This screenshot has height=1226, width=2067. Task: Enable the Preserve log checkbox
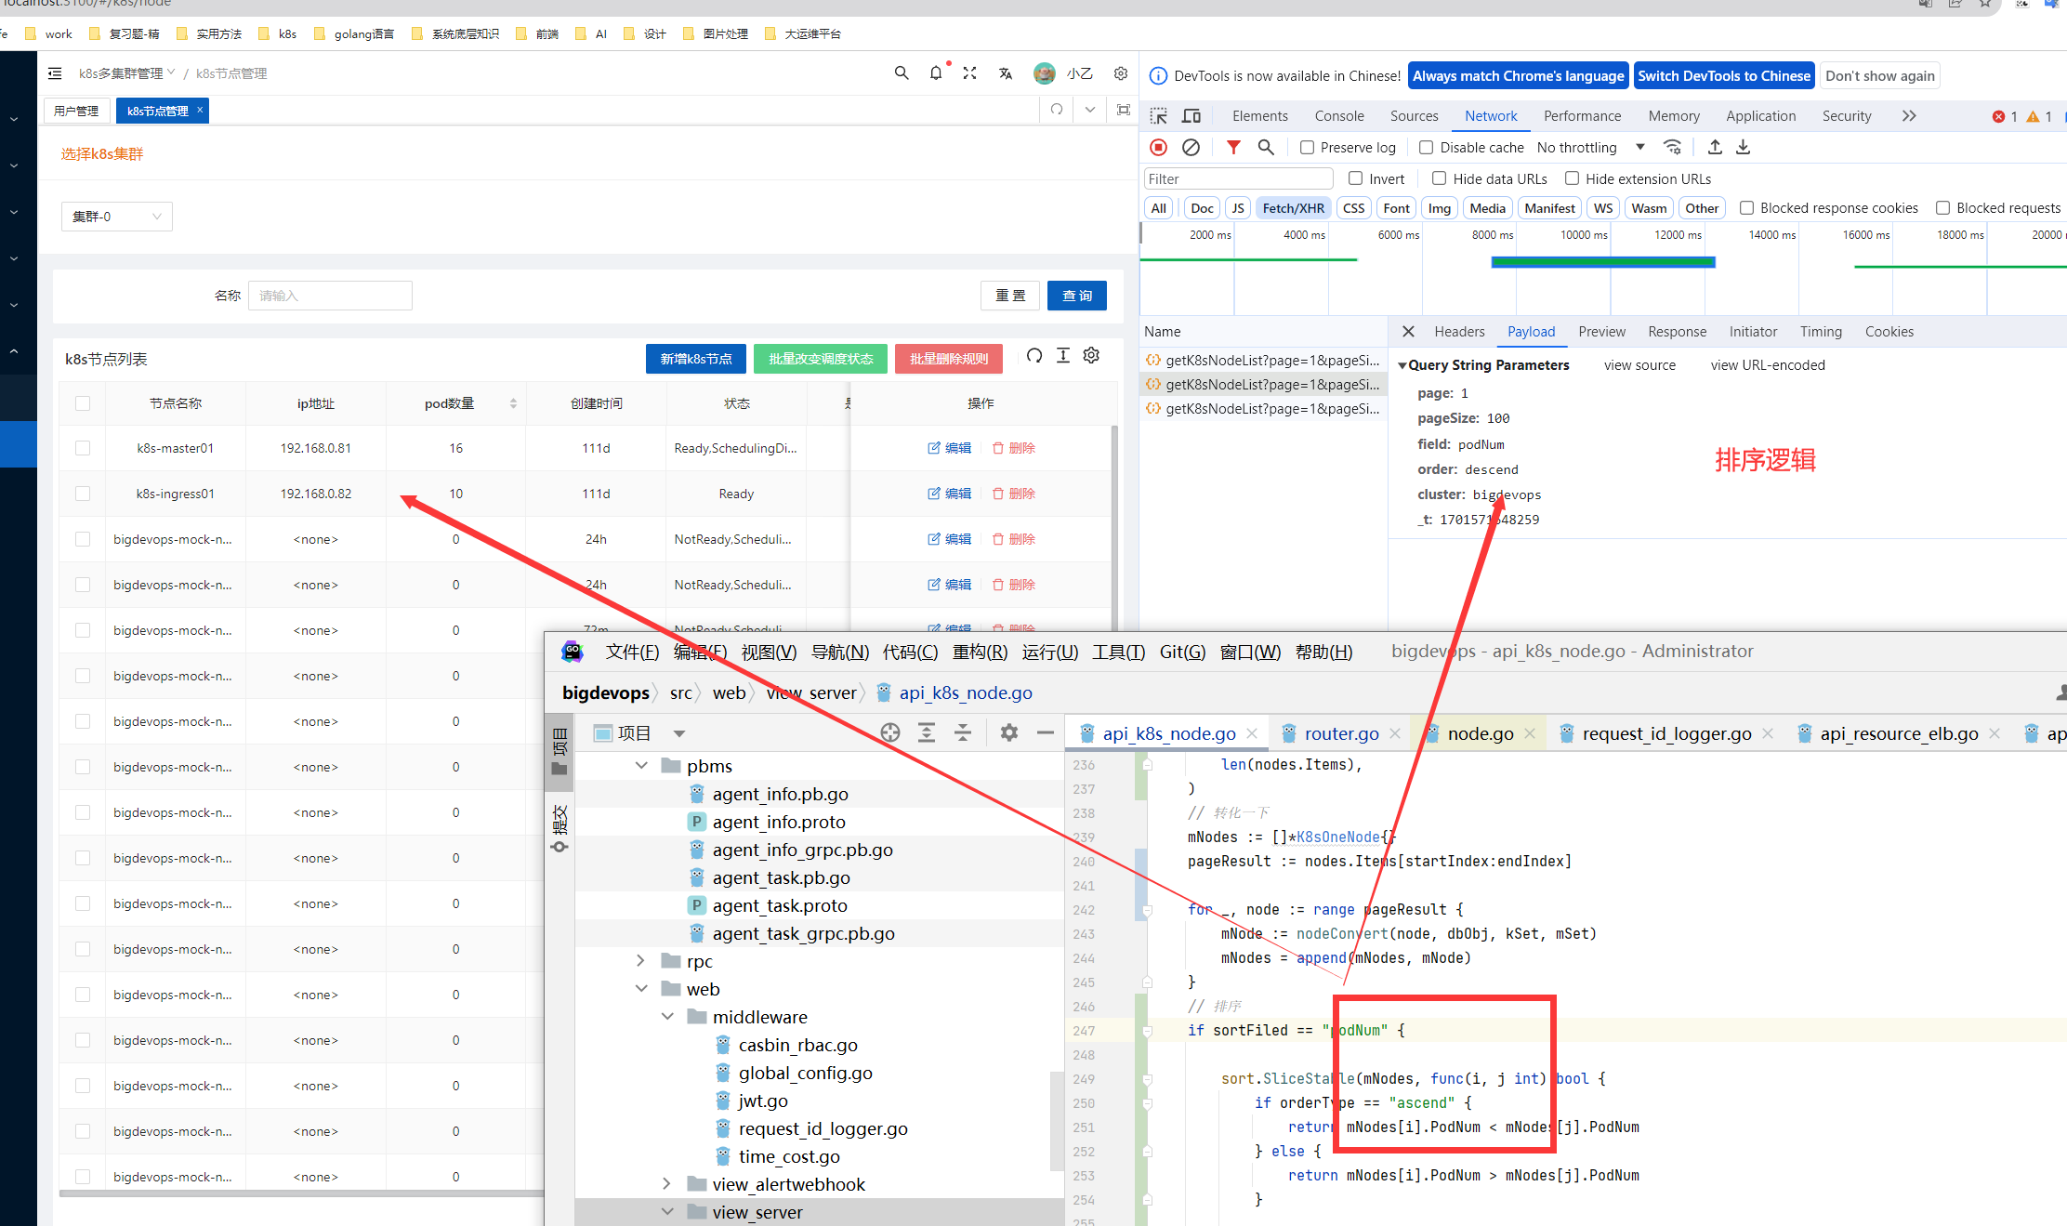coord(1307,148)
